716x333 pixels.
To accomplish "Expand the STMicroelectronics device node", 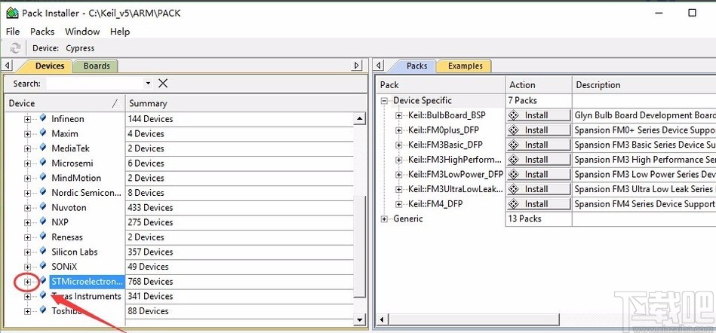I will pos(27,282).
